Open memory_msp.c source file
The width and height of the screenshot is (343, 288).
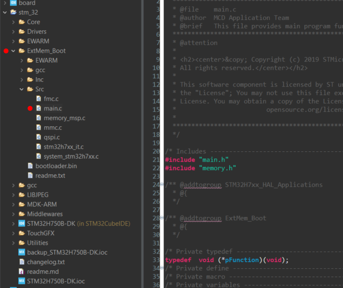click(64, 118)
